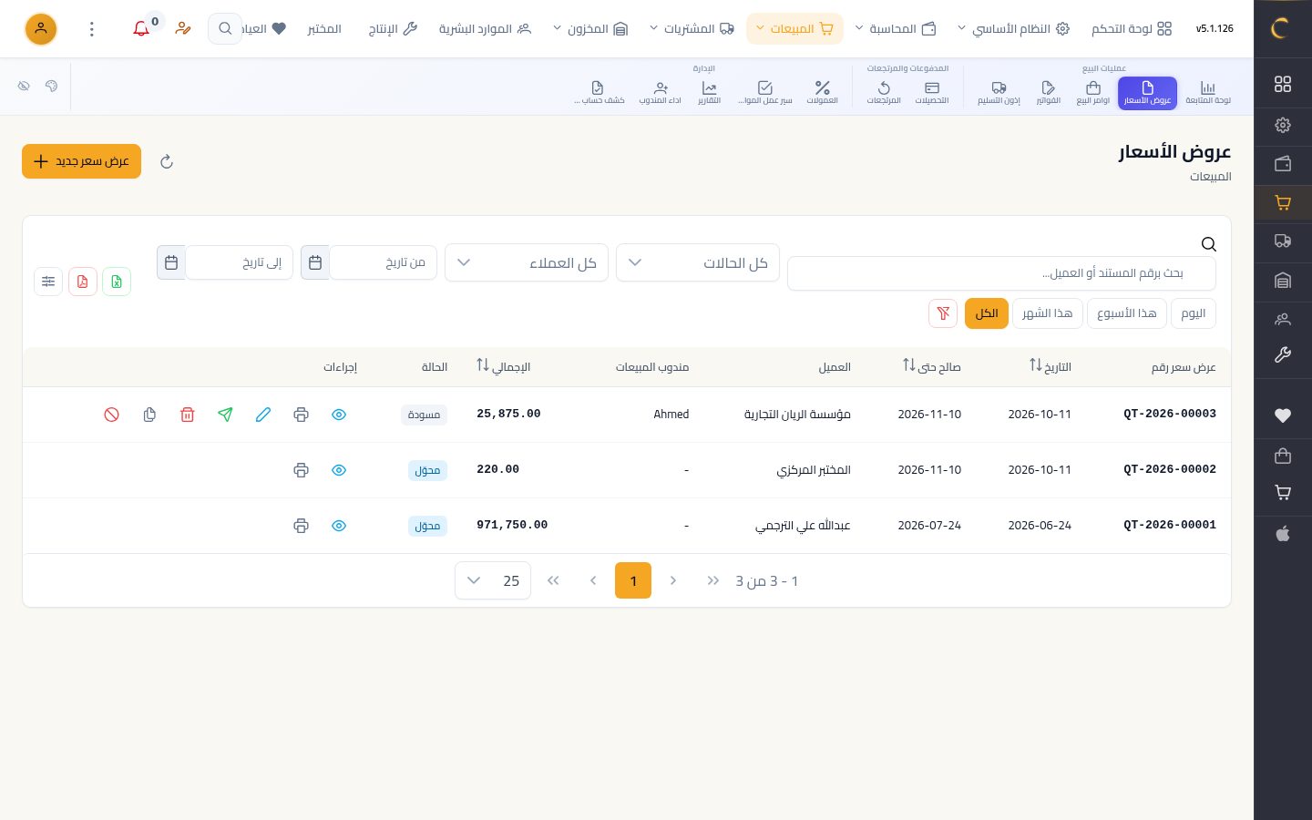
Task: Delete quotation QT-2026-00003 using the trash icon
Action: 188,415
